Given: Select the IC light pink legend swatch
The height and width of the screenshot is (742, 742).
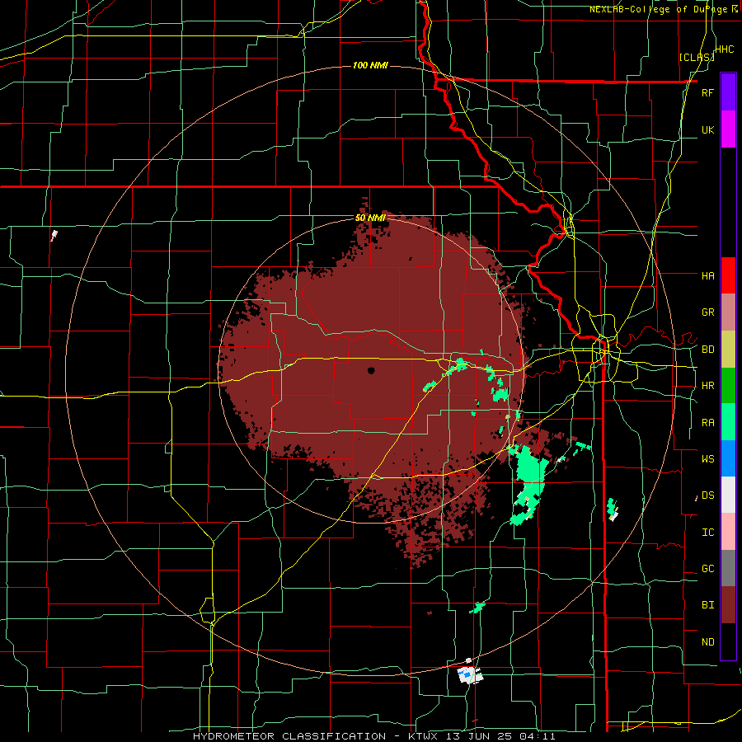Looking at the screenshot, I should point(728,532).
